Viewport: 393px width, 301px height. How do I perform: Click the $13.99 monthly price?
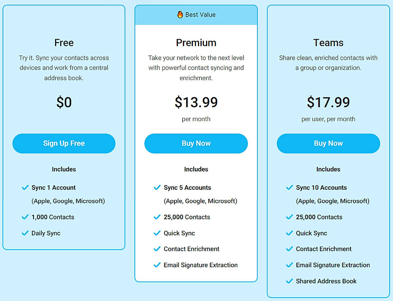point(196,102)
